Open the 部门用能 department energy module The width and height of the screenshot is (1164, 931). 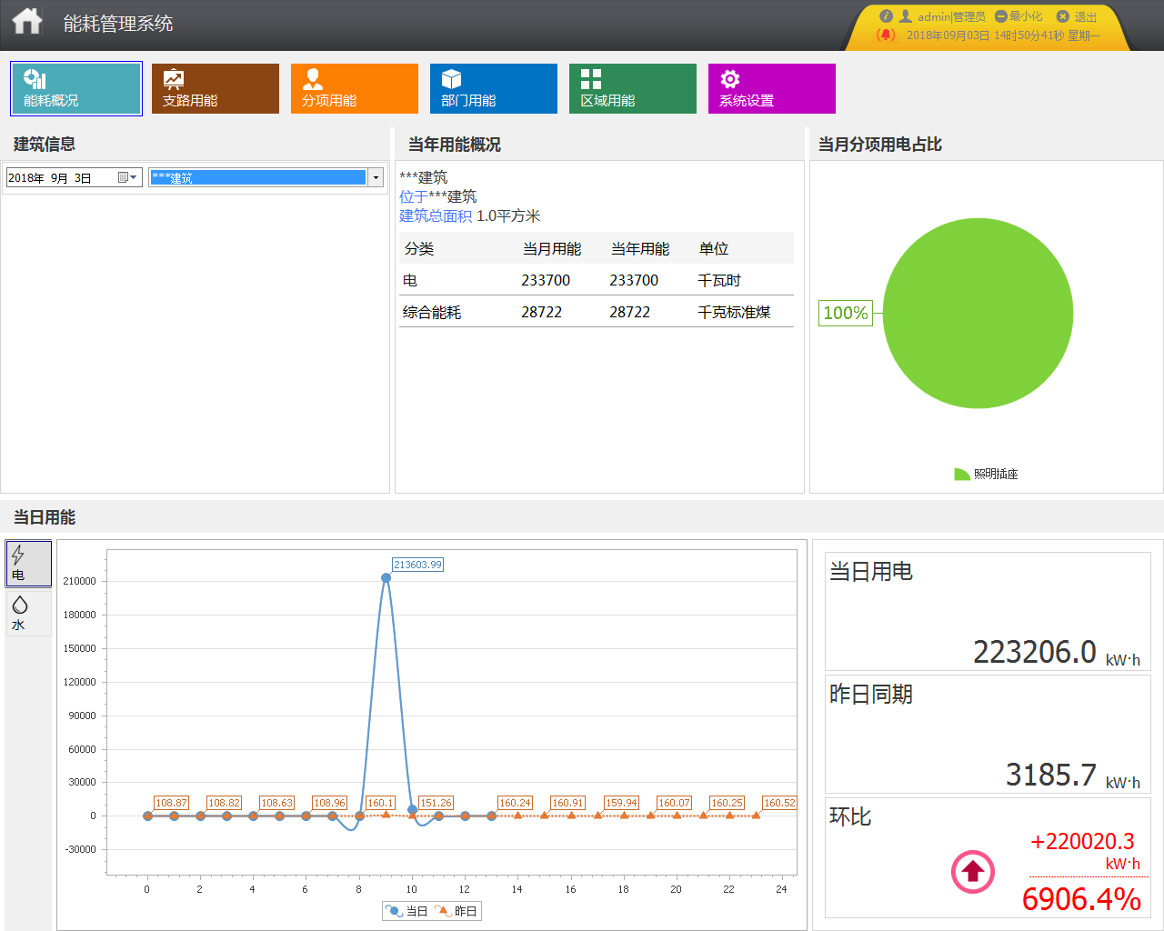[493, 89]
